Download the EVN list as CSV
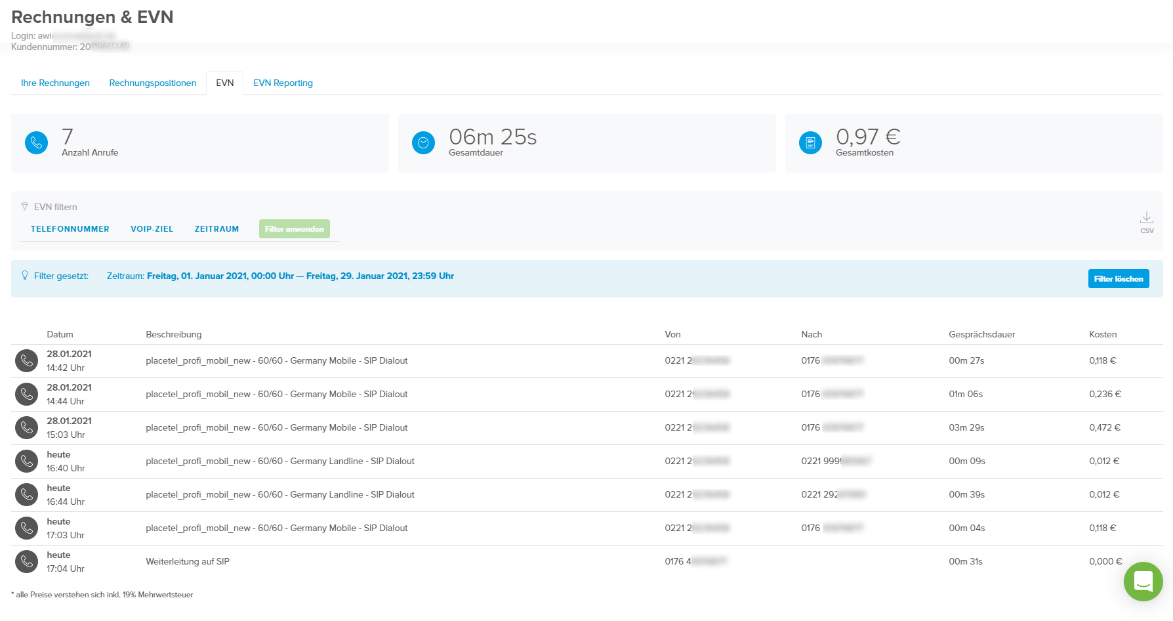This screenshot has height=621, width=1173. (1147, 222)
